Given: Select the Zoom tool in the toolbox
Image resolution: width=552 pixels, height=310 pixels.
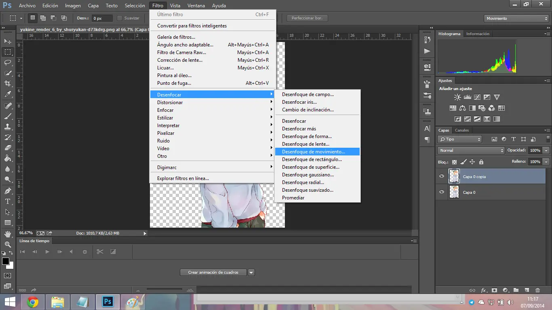Looking at the screenshot, I should pyautogui.click(x=8, y=245).
